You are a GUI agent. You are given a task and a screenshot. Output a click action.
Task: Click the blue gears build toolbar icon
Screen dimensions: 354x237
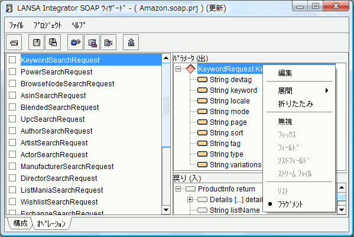pyautogui.click(x=76, y=43)
